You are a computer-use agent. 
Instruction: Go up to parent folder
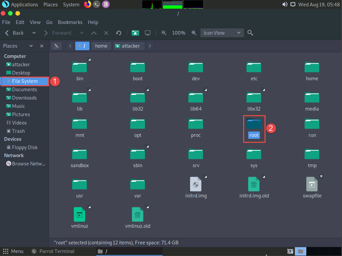pyautogui.click(x=94, y=33)
